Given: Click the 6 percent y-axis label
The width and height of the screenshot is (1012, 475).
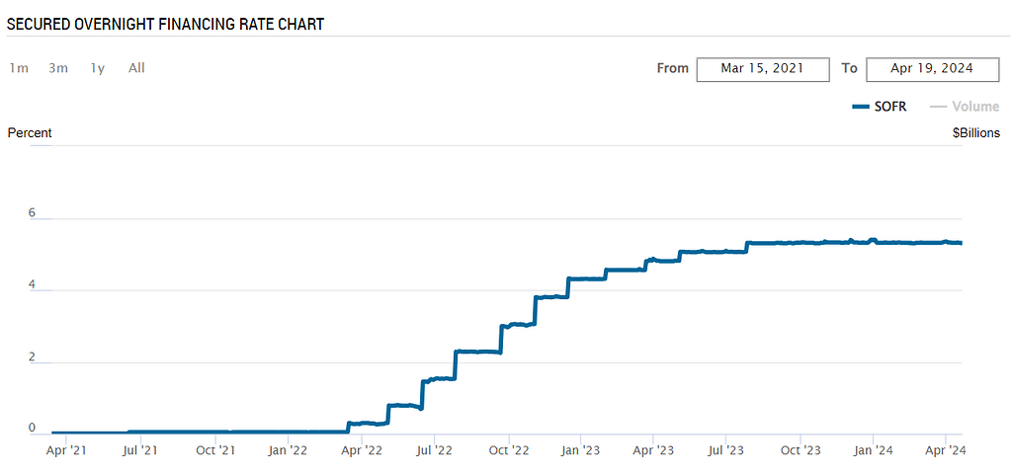Looking at the screenshot, I should tap(32, 212).
